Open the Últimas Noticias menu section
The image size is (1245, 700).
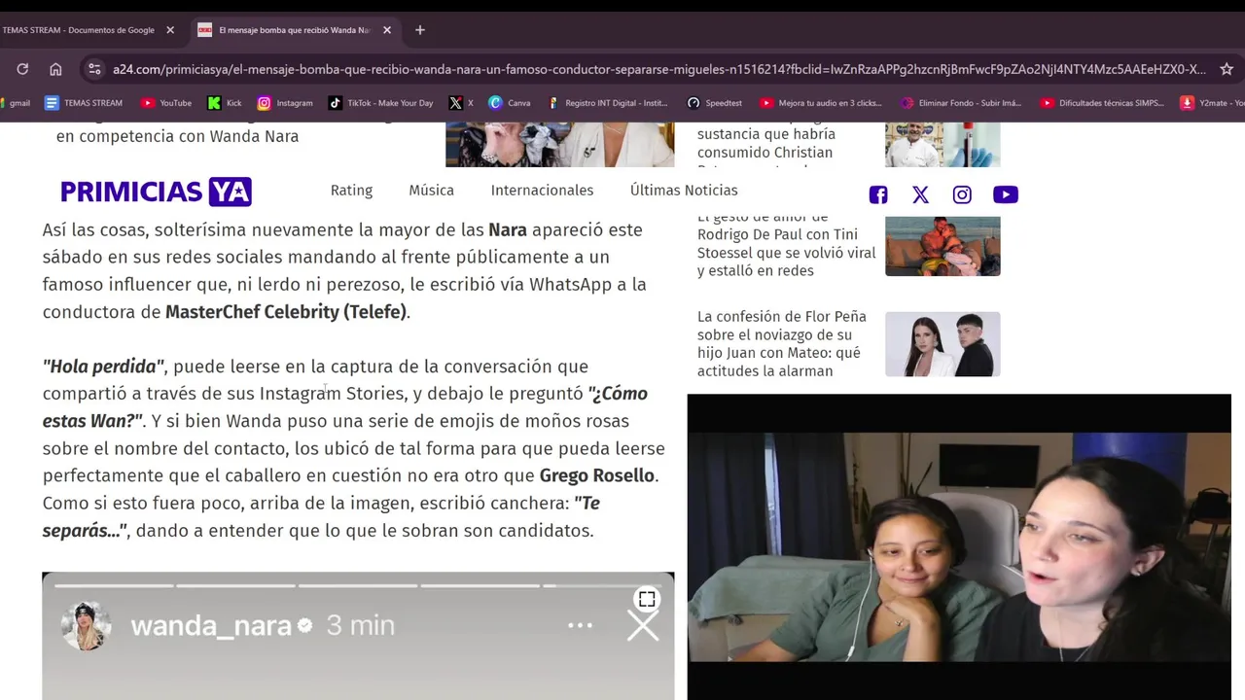[684, 191]
